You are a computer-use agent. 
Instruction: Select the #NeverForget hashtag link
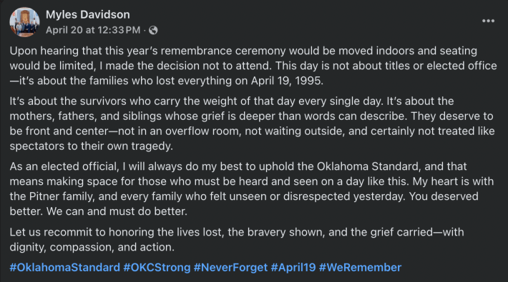[x=230, y=268]
